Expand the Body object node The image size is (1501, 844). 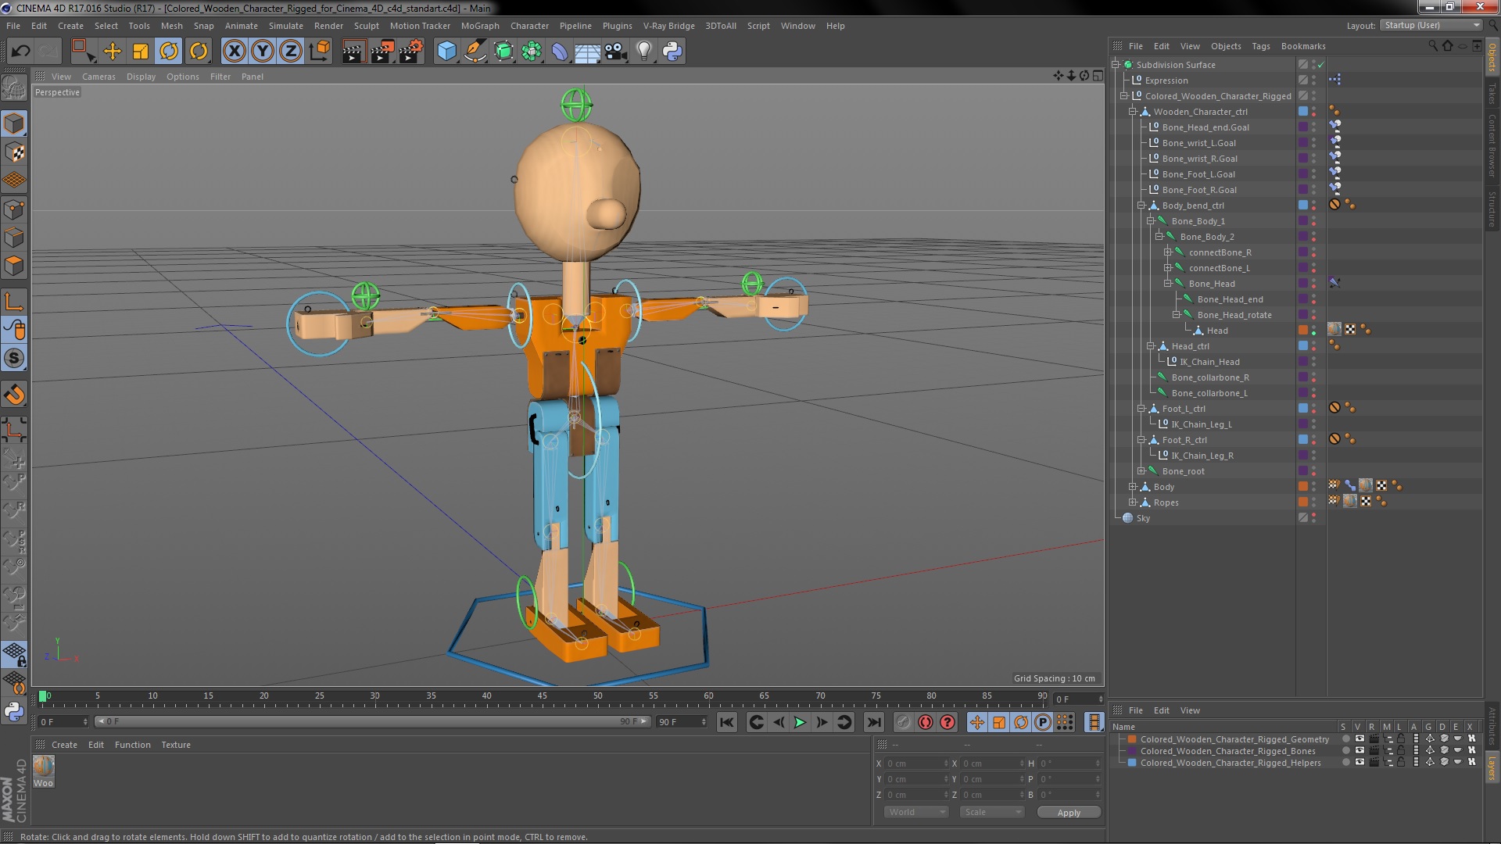point(1132,487)
